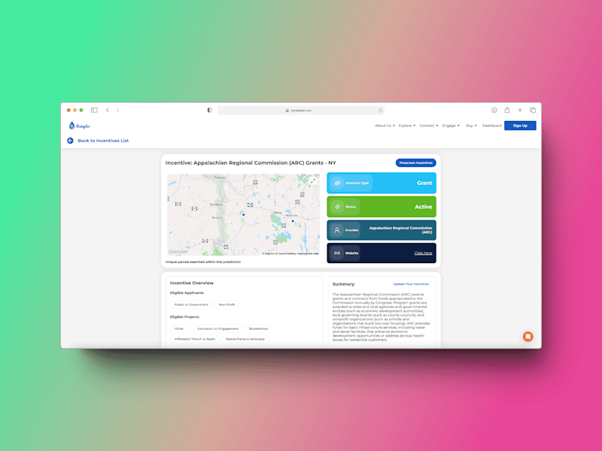Viewport: 602px width, 451px height.
Task: Click the Summary heading
Action: [x=343, y=284]
